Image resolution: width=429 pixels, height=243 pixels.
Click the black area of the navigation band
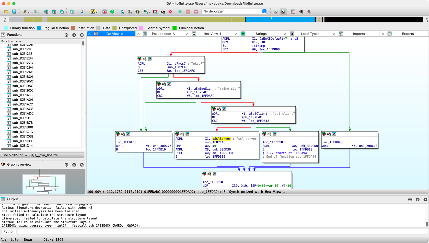pyautogui.click(x=374, y=20)
